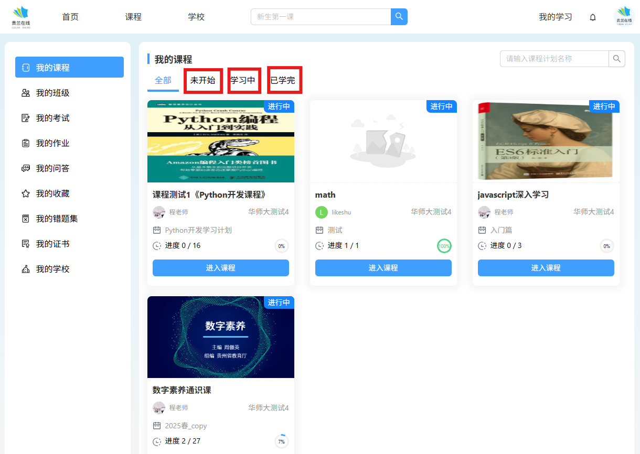Click the notification bell icon
Image resolution: width=640 pixels, height=454 pixels.
(x=593, y=17)
